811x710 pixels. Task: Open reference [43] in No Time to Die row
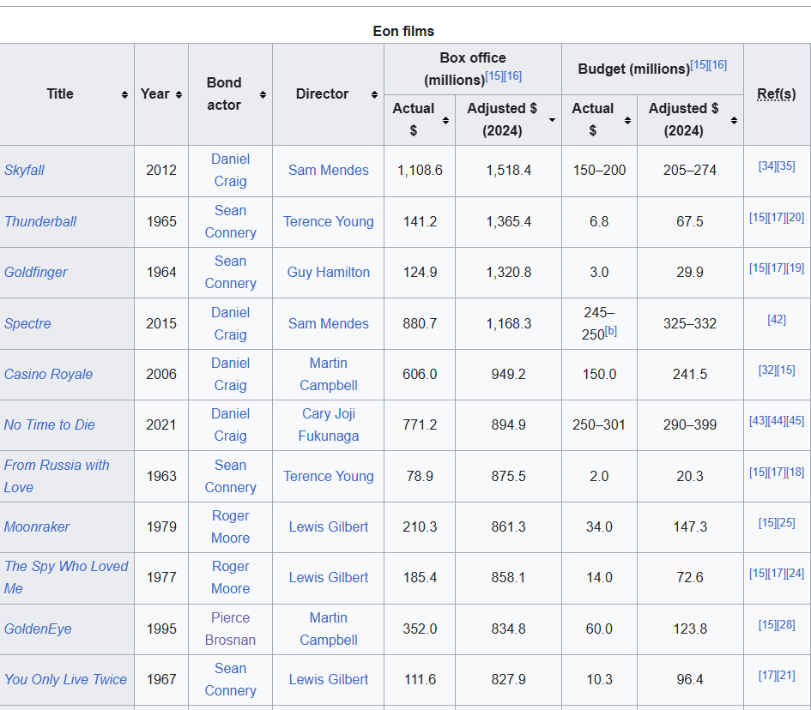759,421
